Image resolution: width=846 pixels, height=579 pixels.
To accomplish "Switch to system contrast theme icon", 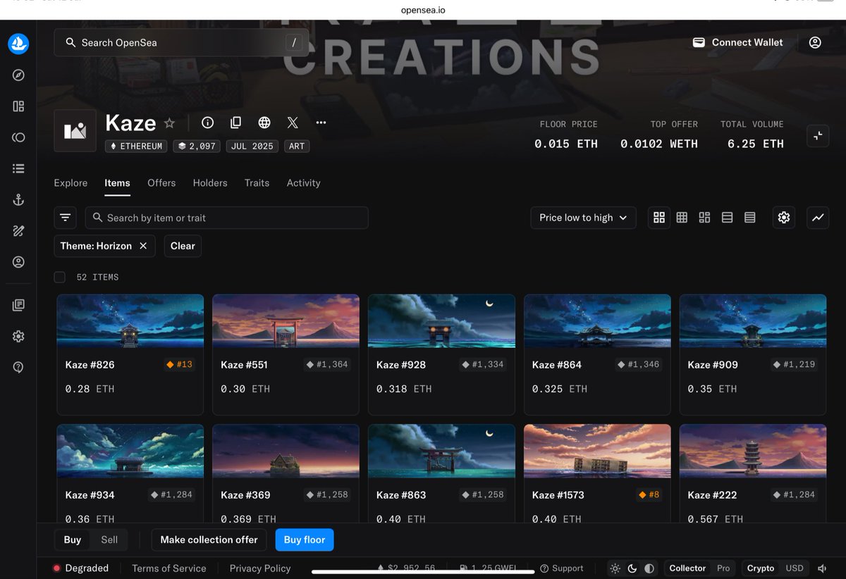I will pyautogui.click(x=649, y=568).
